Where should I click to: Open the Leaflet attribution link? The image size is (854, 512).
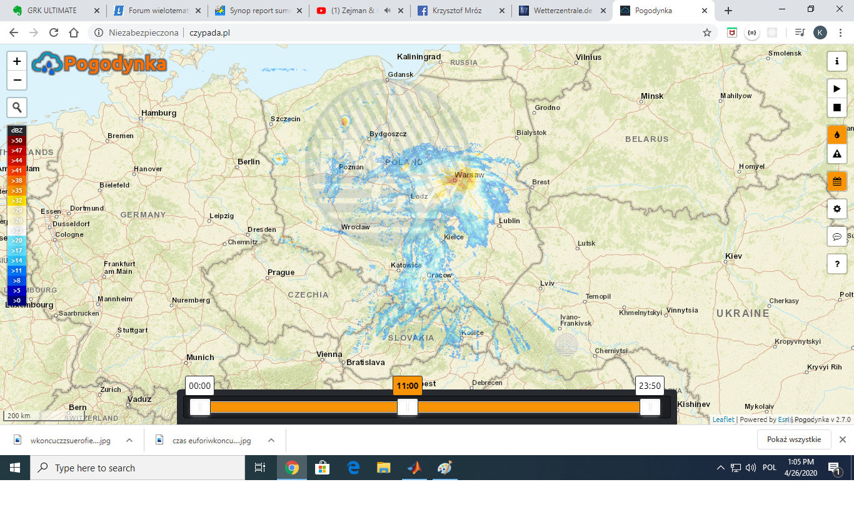(x=723, y=419)
